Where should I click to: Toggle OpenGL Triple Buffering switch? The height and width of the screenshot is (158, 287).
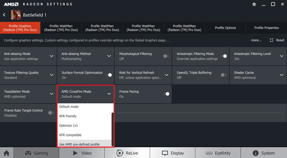pyautogui.click(x=224, y=75)
